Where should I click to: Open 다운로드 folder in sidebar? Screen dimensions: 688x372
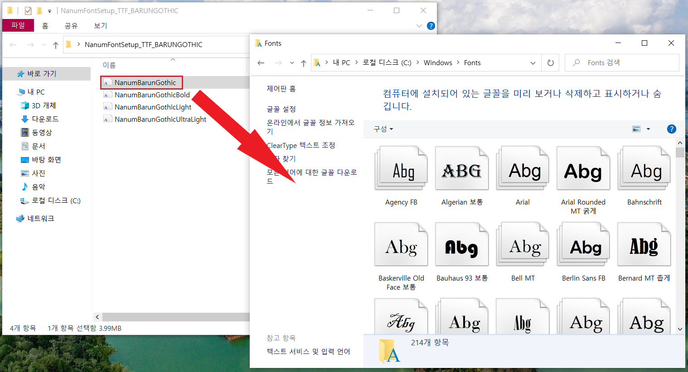[40, 119]
